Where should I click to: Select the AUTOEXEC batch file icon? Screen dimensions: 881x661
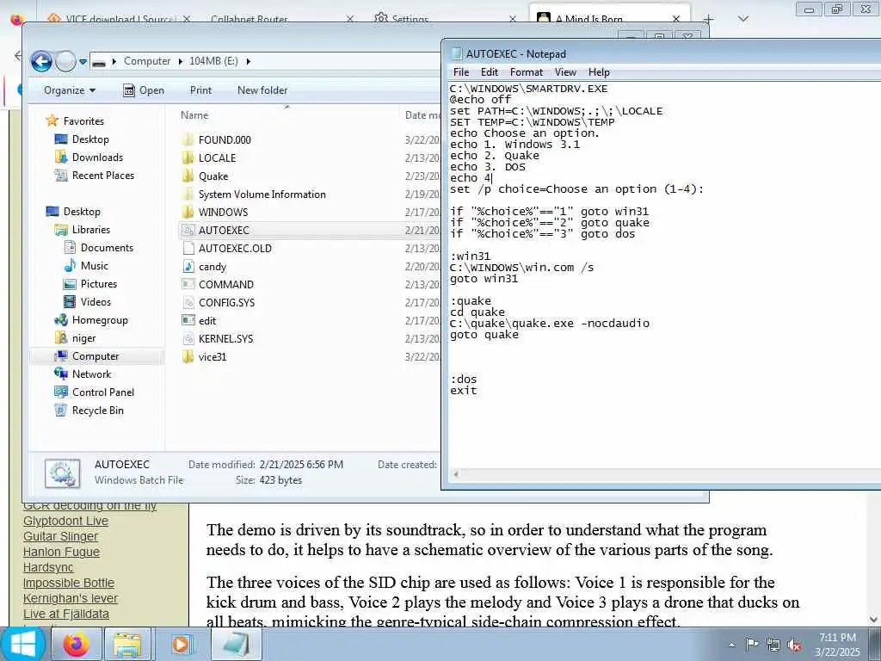[x=188, y=230]
